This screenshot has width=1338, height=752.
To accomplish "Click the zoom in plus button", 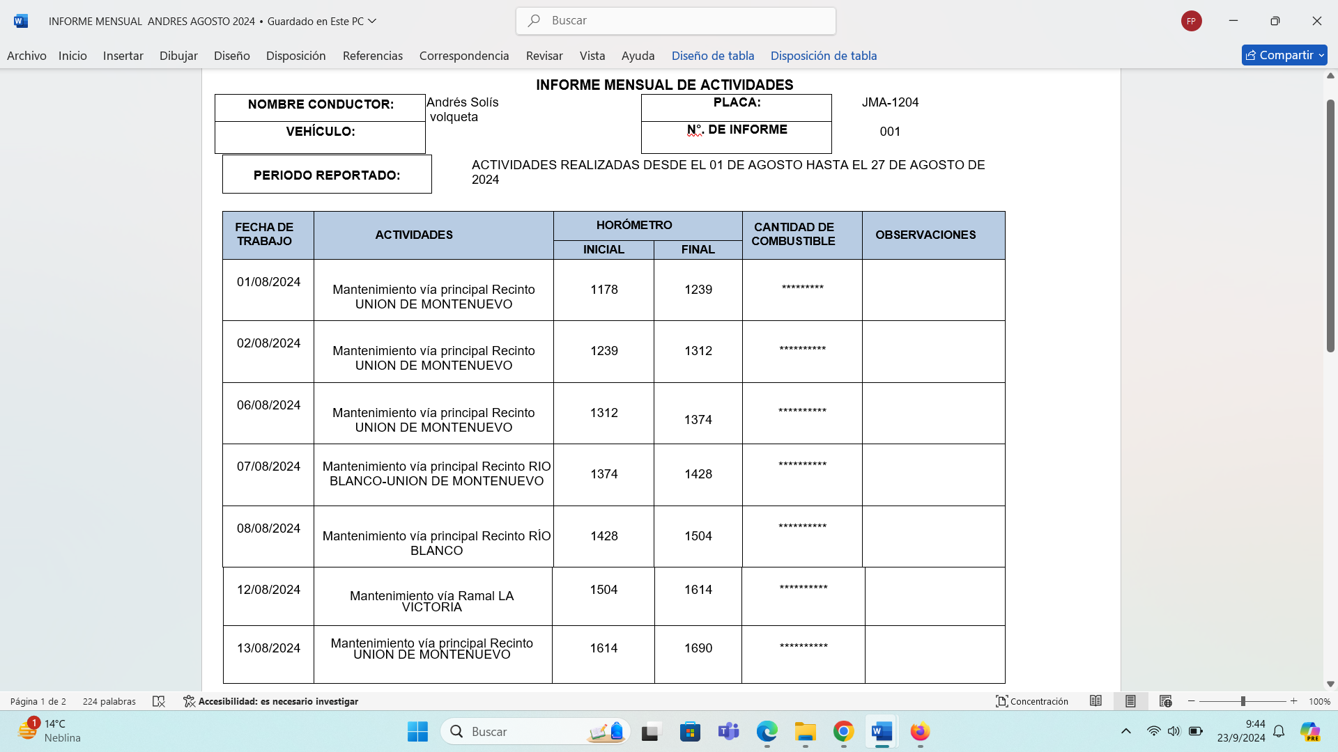I will point(1294,701).
